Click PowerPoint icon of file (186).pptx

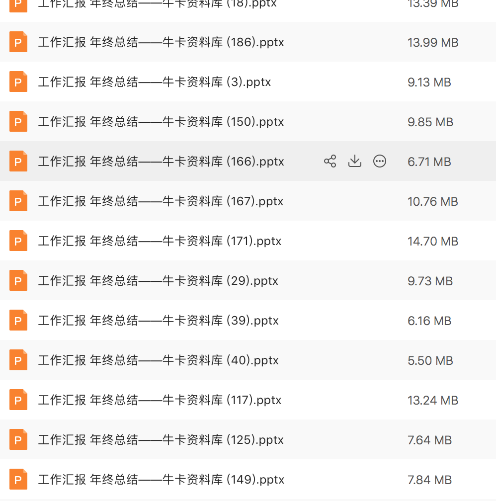tap(18, 42)
